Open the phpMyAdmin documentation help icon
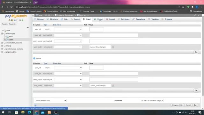This screenshot has height=115, width=204. 15,20
